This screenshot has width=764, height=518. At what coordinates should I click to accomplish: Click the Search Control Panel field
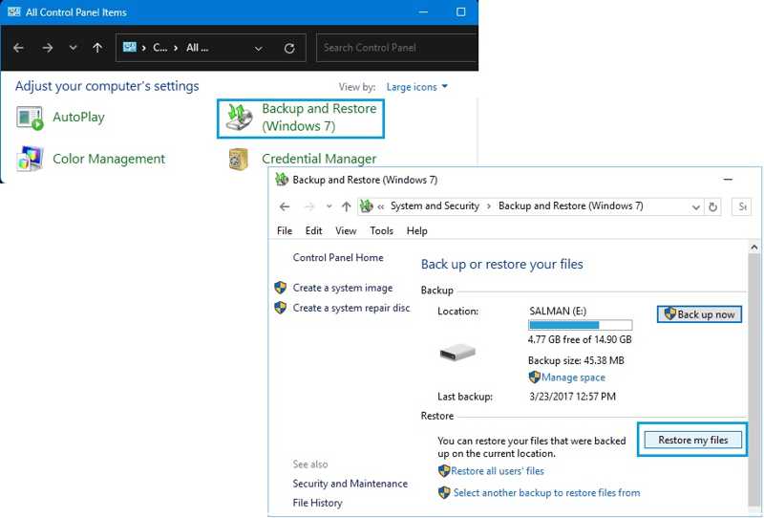(x=396, y=48)
